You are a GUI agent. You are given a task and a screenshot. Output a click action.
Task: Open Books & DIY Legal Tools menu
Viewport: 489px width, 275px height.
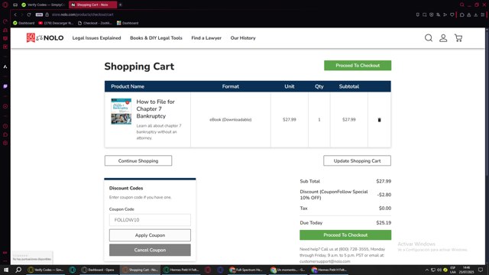(156, 38)
